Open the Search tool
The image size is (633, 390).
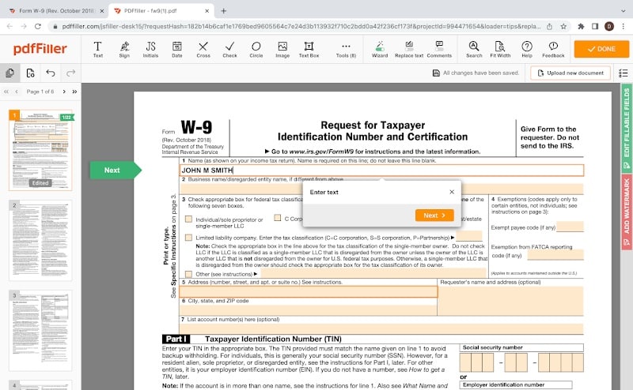[474, 49]
